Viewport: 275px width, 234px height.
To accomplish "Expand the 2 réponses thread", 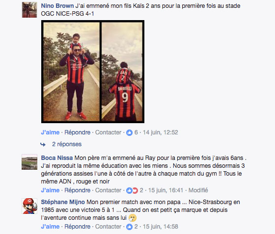I will click(x=67, y=144).
